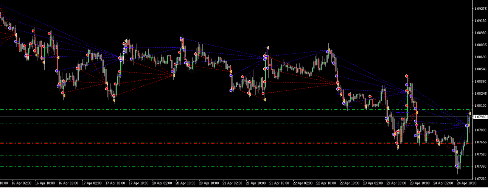Click the 20 Apr 10:00 time label

coord(186,183)
